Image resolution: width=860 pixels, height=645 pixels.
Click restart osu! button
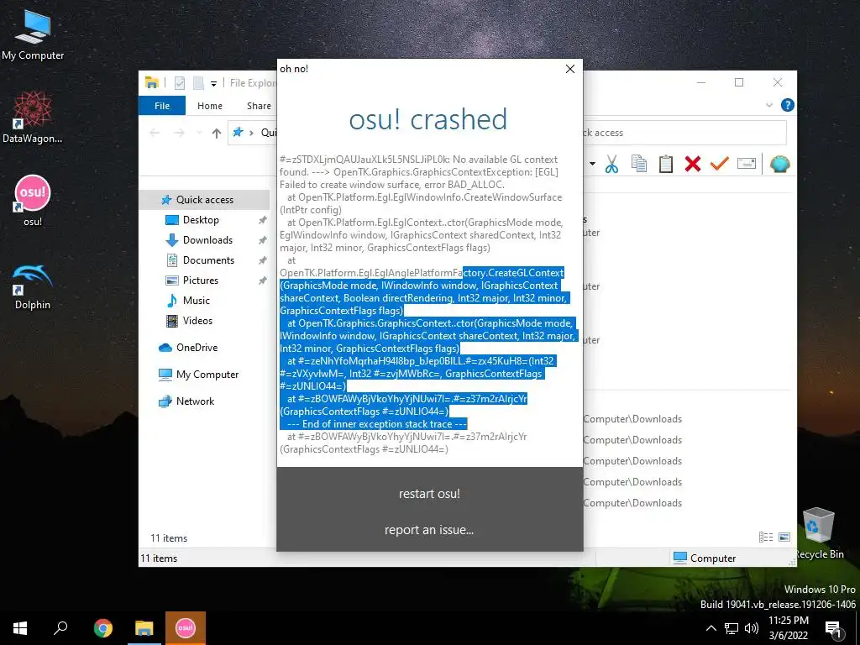[x=429, y=494]
